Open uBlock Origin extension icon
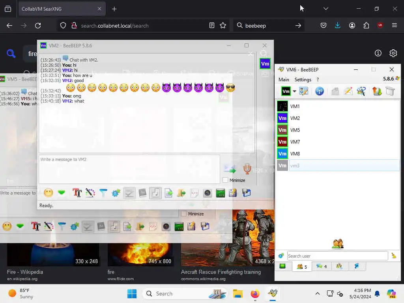The height and width of the screenshot is (303, 404). point(380,25)
